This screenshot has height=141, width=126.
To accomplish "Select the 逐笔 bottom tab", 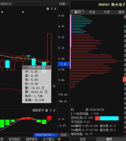I will click(83, 139).
